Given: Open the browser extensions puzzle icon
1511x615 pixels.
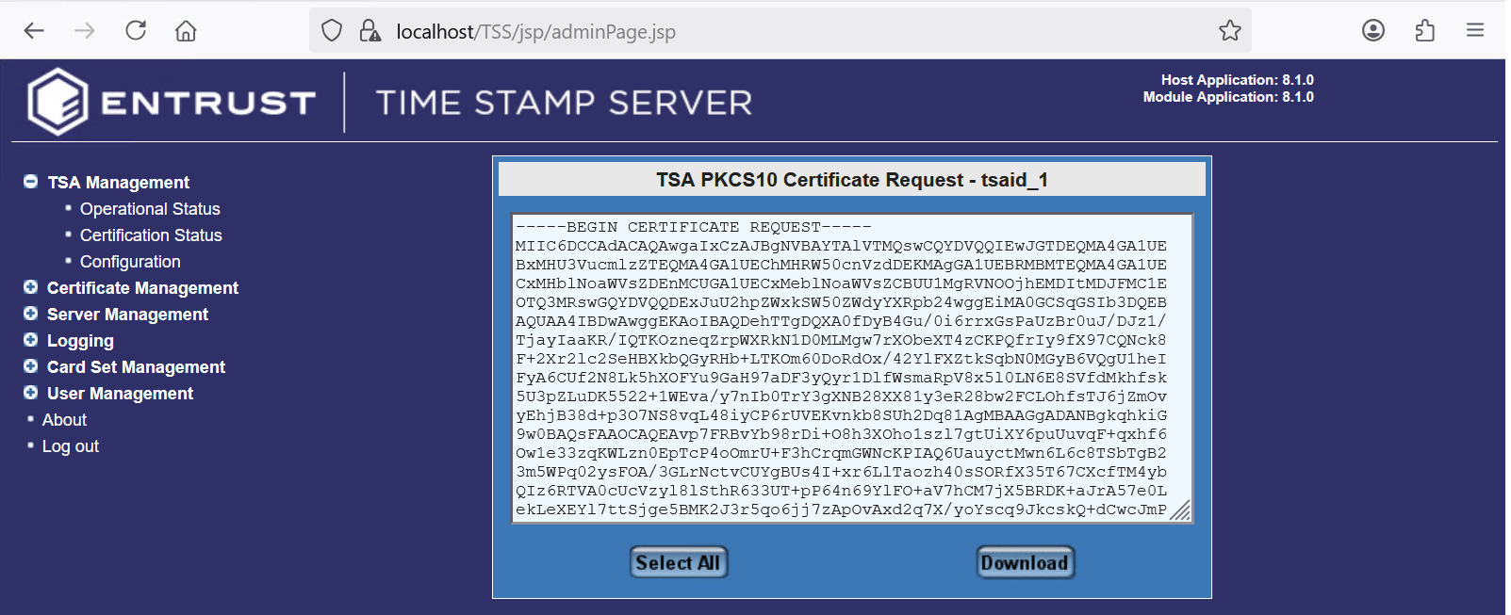Looking at the screenshot, I should point(1424,31).
